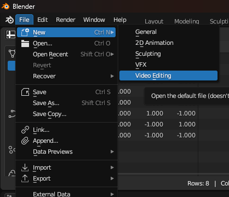Expand the Open Recent submenu
Image resolution: width=229 pixels, height=197 pixels.
coord(66,54)
